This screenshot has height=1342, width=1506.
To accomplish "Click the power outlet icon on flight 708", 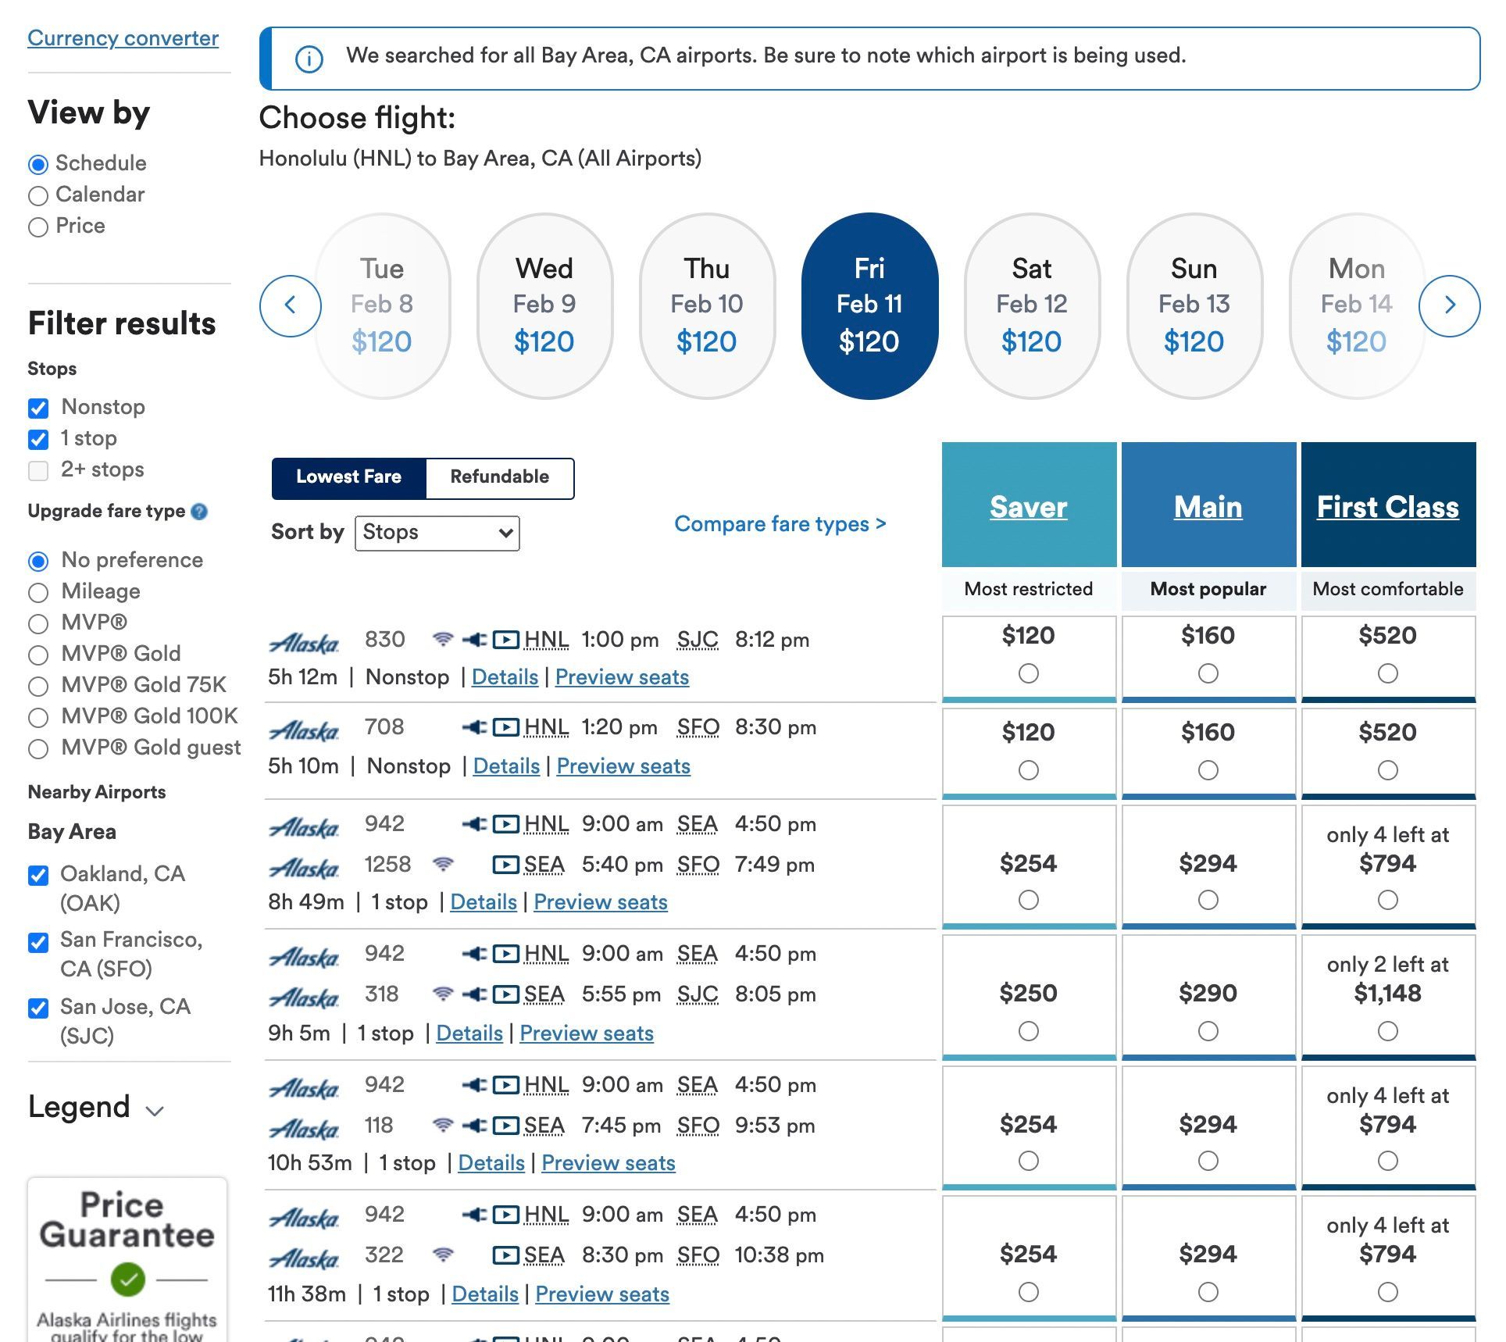I will pyautogui.click(x=474, y=727).
